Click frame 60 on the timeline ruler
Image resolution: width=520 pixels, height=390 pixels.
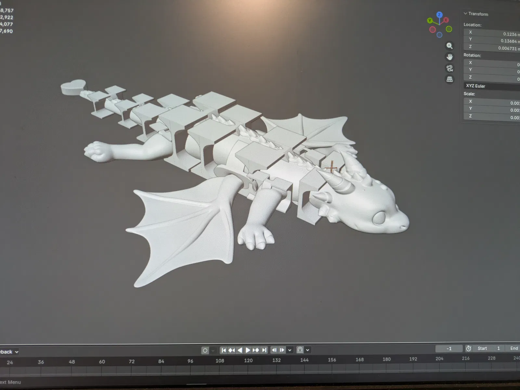click(102, 362)
